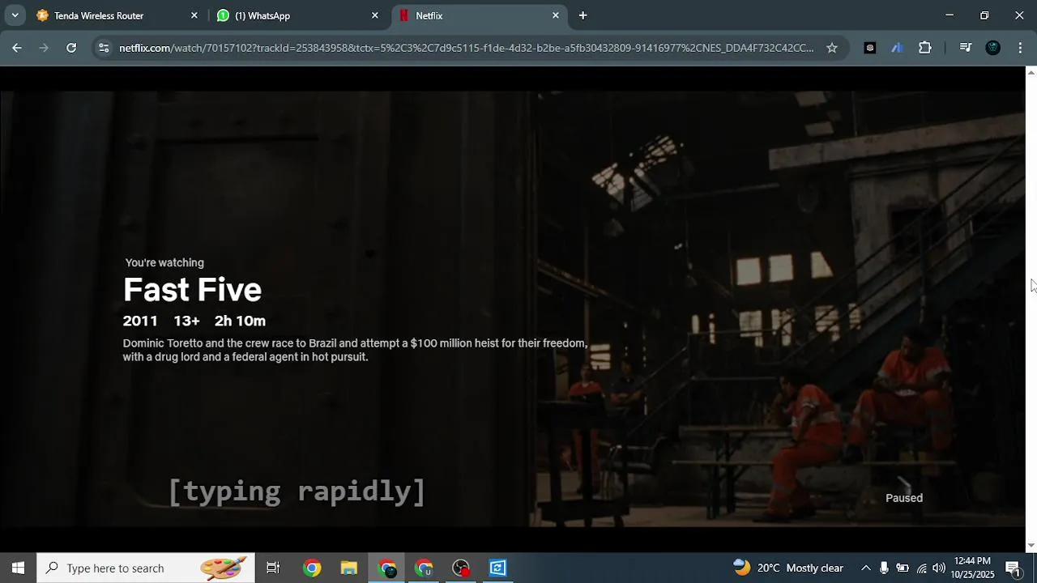The image size is (1037, 583).
Task: Click the scroll down arrow
Action: click(x=1031, y=546)
